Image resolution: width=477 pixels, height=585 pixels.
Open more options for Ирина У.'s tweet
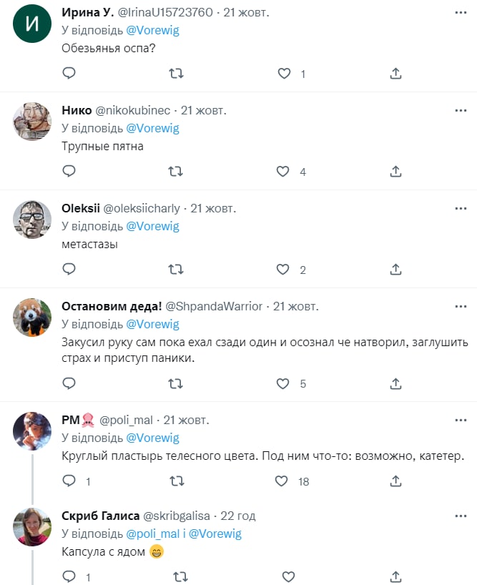click(461, 14)
